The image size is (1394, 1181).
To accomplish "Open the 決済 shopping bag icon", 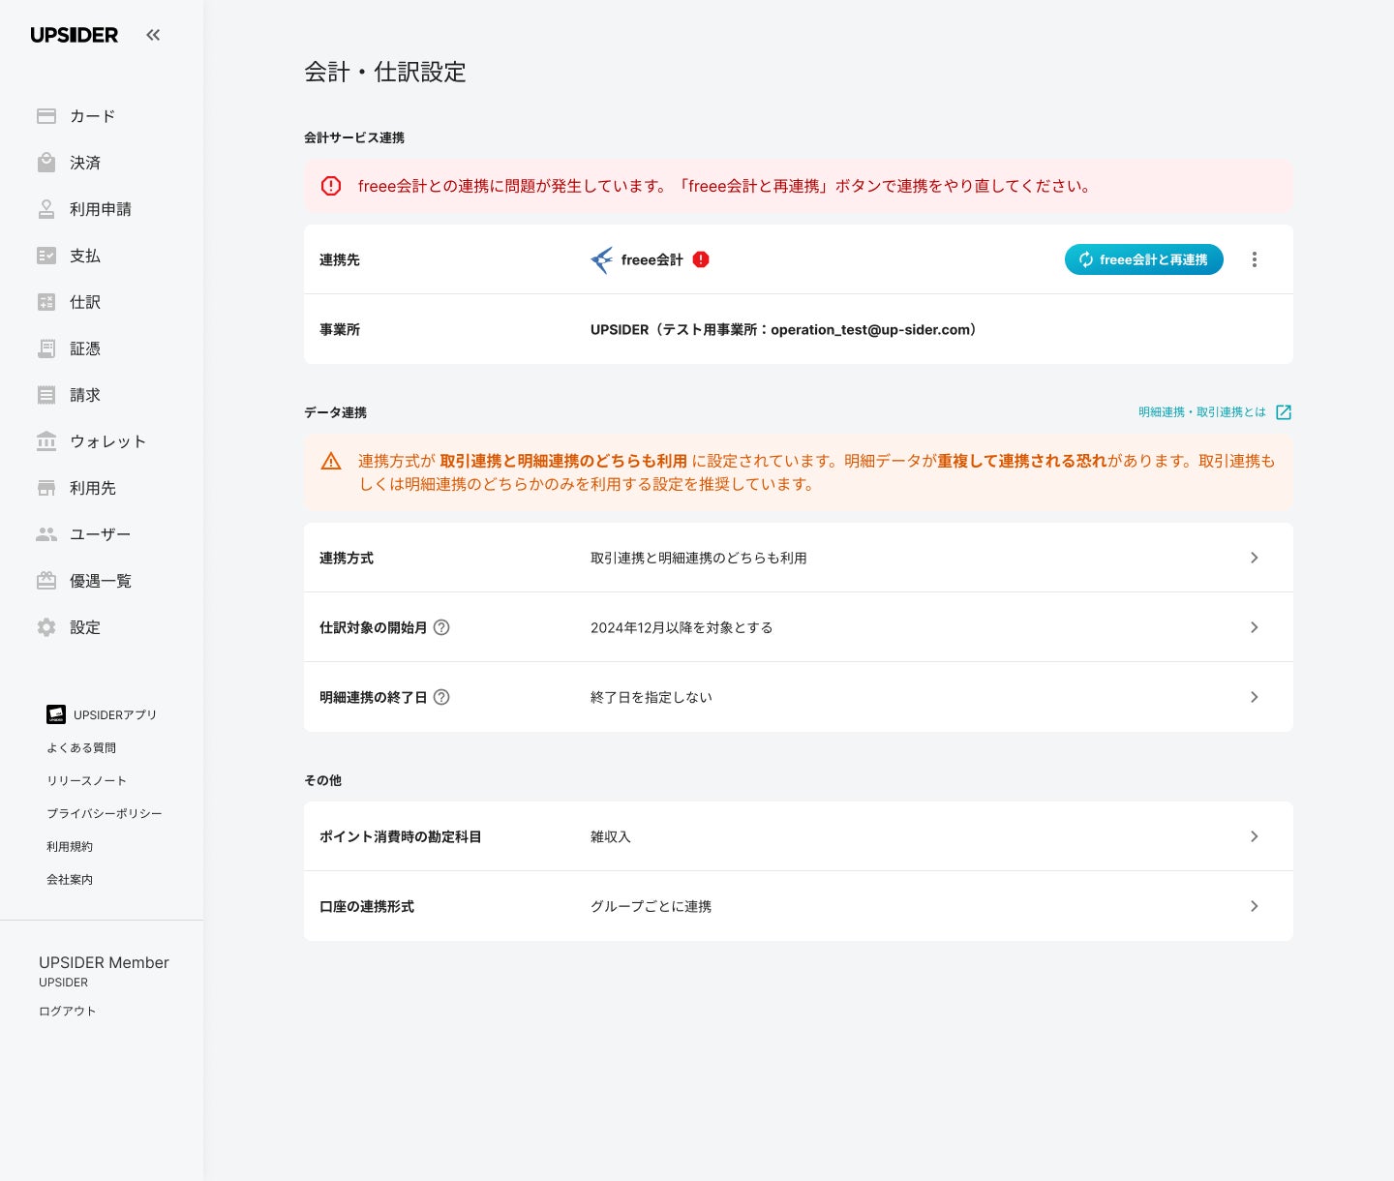I will click(46, 163).
